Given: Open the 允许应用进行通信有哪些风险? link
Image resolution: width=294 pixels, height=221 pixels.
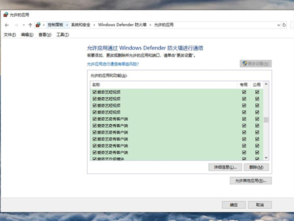Looking at the screenshot, I should coord(113,64).
